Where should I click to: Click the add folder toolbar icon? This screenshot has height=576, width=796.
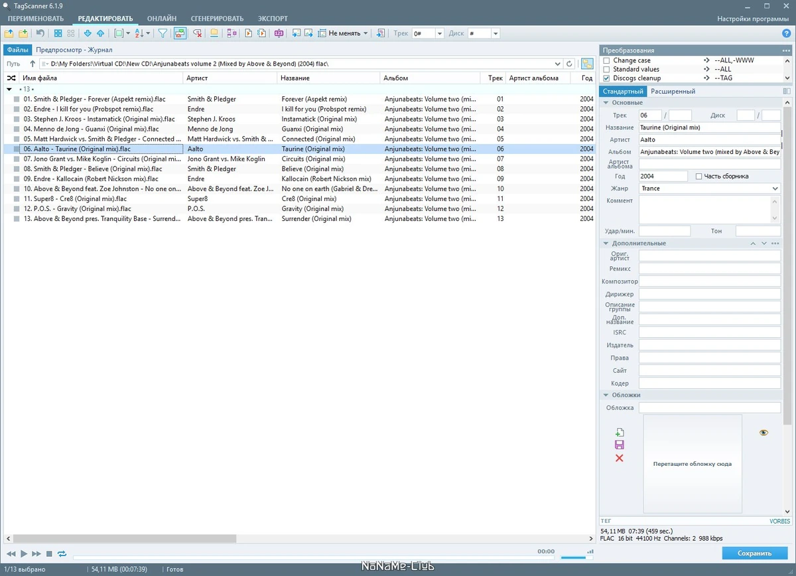[x=23, y=33]
